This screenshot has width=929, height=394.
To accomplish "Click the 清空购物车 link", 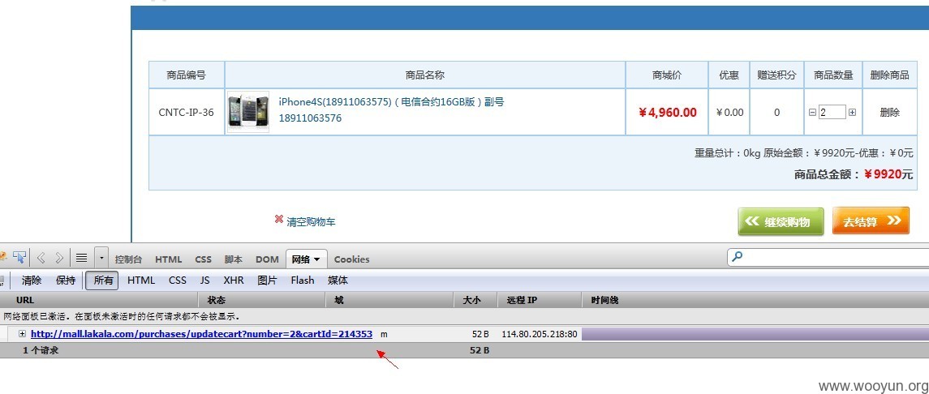I will [311, 222].
